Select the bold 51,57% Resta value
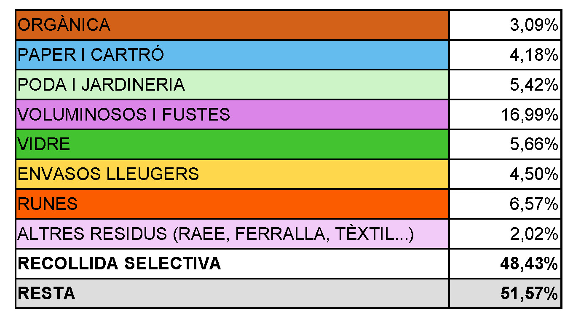 click(x=505, y=293)
